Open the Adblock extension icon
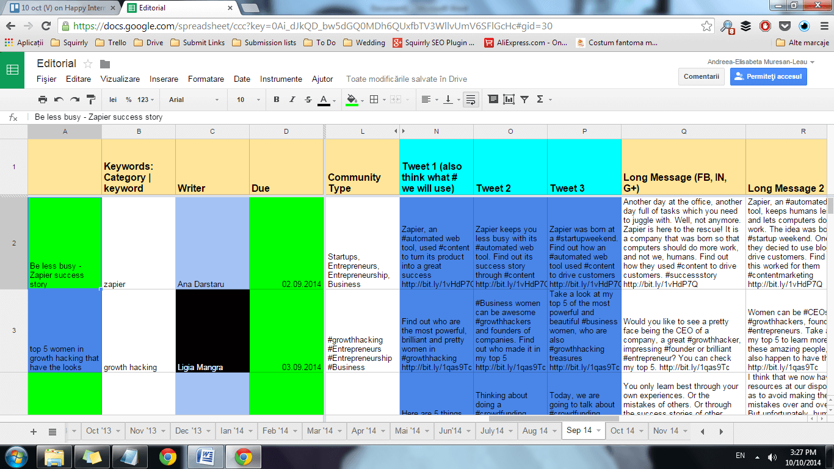 [765, 26]
